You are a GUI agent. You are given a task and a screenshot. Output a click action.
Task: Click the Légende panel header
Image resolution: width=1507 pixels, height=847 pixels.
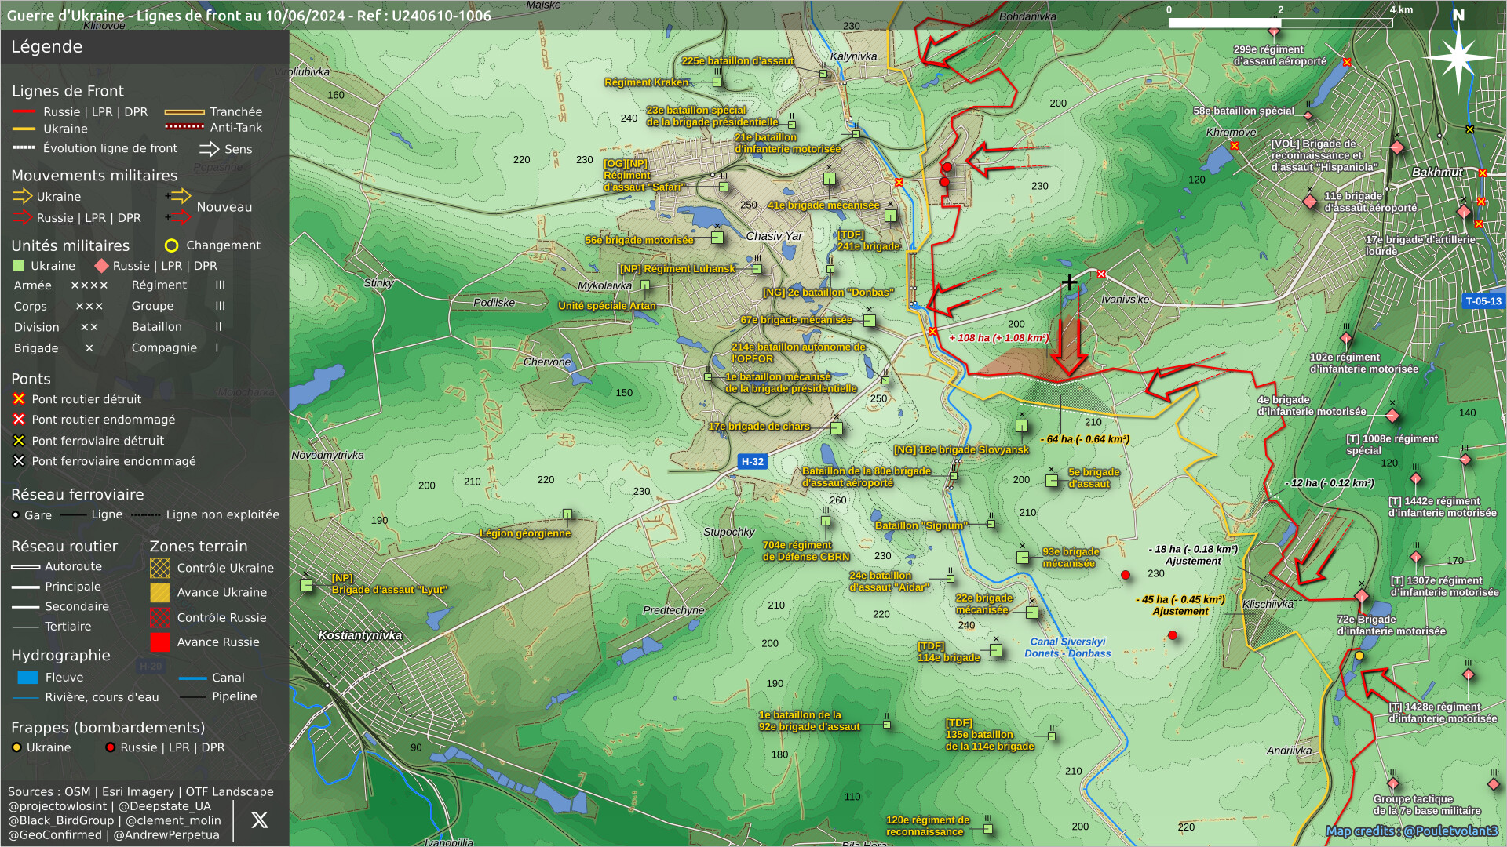point(47,47)
